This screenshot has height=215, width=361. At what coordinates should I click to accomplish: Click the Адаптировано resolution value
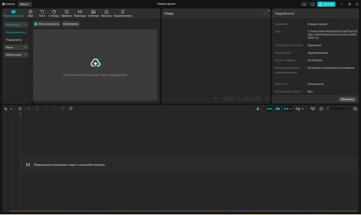[x=318, y=53]
